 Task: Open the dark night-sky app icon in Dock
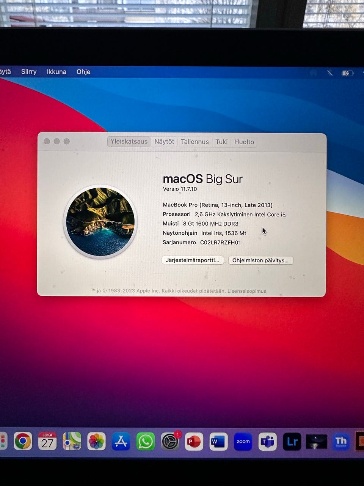pyautogui.click(x=316, y=442)
